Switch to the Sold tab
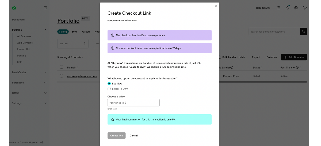 coord(74,31)
